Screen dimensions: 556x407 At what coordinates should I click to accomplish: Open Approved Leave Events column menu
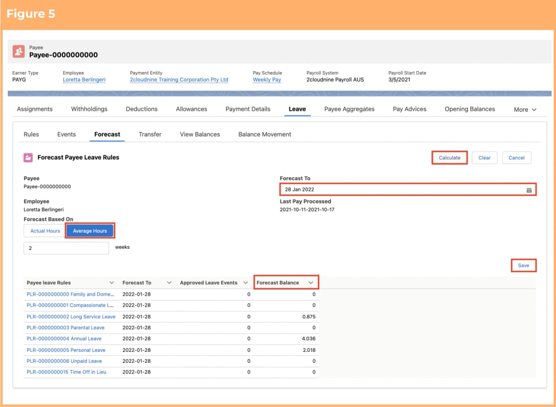pyautogui.click(x=245, y=283)
